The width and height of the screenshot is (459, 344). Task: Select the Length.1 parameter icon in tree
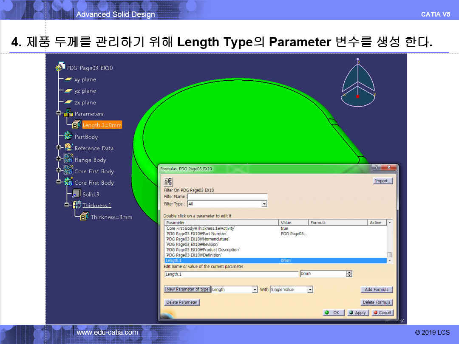click(x=76, y=125)
